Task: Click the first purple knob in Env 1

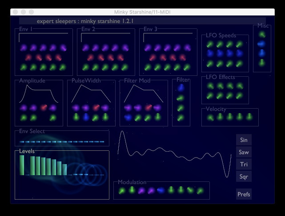Action: tap(24, 48)
